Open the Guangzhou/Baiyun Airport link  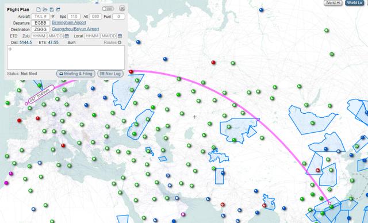[x=75, y=29]
